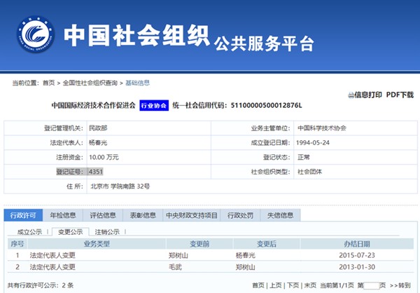Viewport: 420px width, 293px height.
Task: Click 社会团体 organization type value
Action: 309,172
